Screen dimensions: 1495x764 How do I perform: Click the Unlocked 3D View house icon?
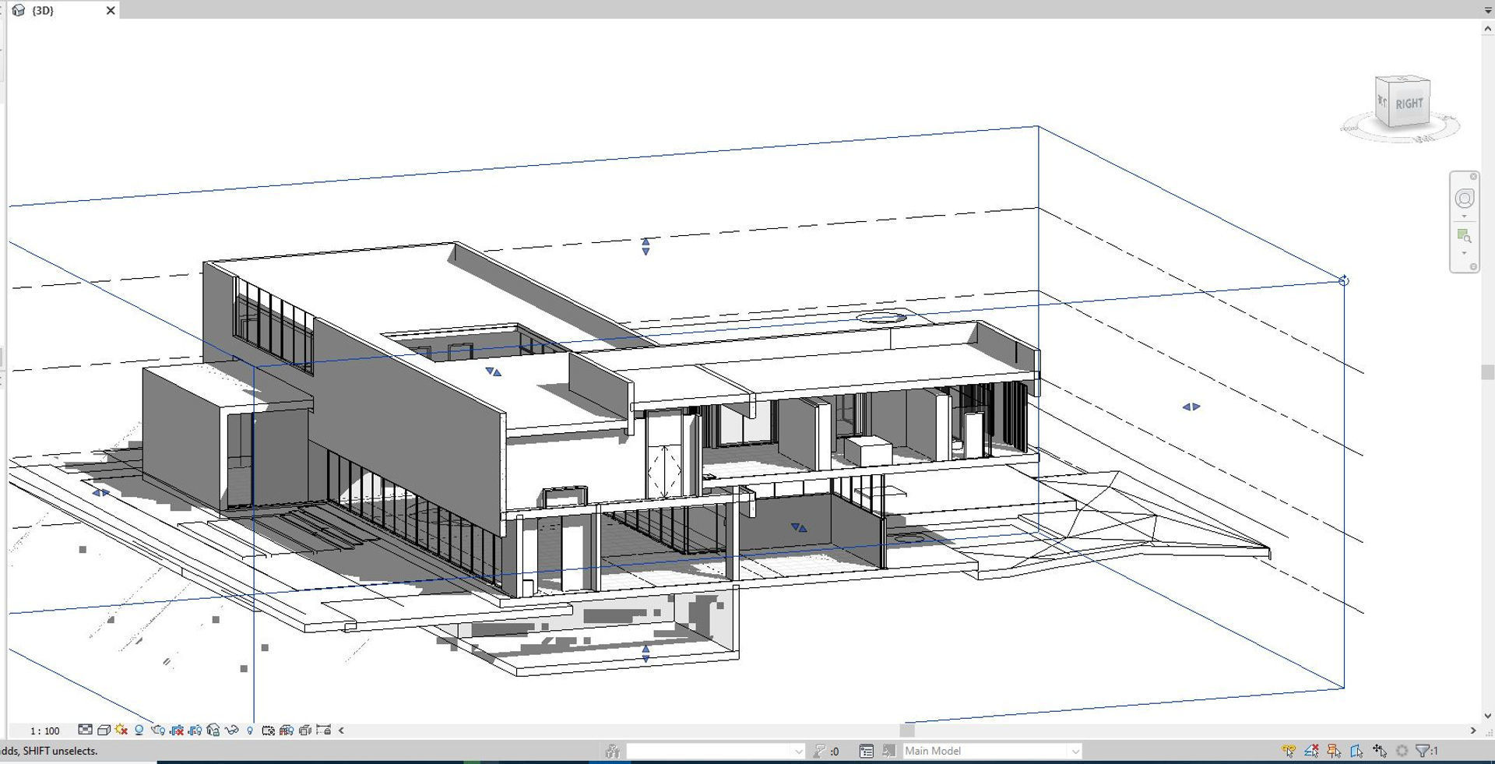point(213,730)
